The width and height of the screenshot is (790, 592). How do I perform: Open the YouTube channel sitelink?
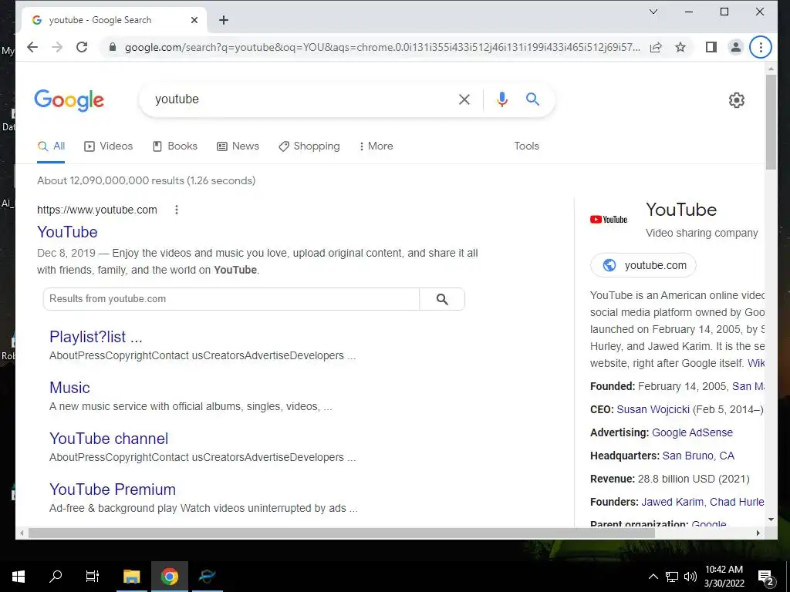click(x=109, y=439)
